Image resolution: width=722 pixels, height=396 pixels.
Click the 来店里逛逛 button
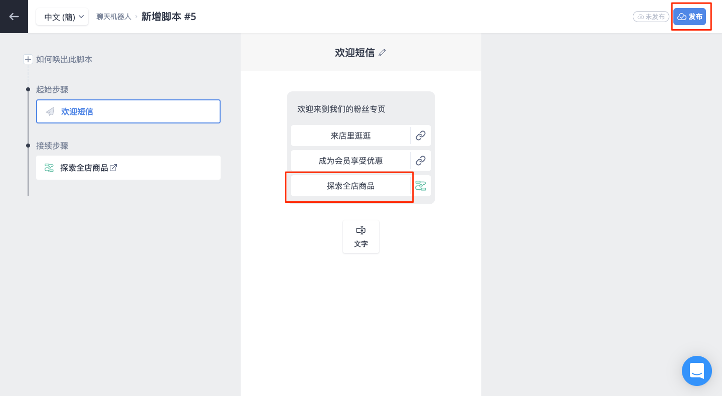(x=350, y=136)
